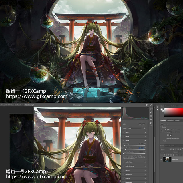Lock transparent pixels in Layers panel
This screenshot has height=183, width=183.
point(164,155)
